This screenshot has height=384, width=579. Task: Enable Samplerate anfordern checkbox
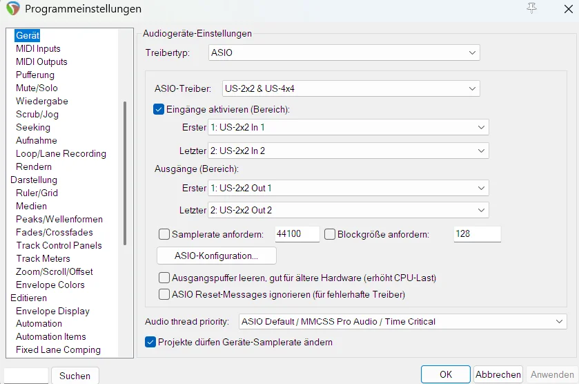(x=164, y=234)
